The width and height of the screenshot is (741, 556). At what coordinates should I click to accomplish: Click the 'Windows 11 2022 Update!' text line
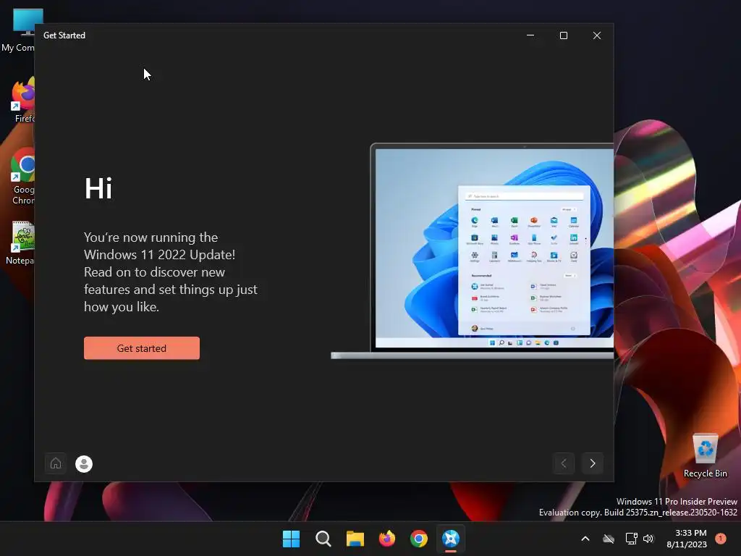pyautogui.click(x=160, y=254)
